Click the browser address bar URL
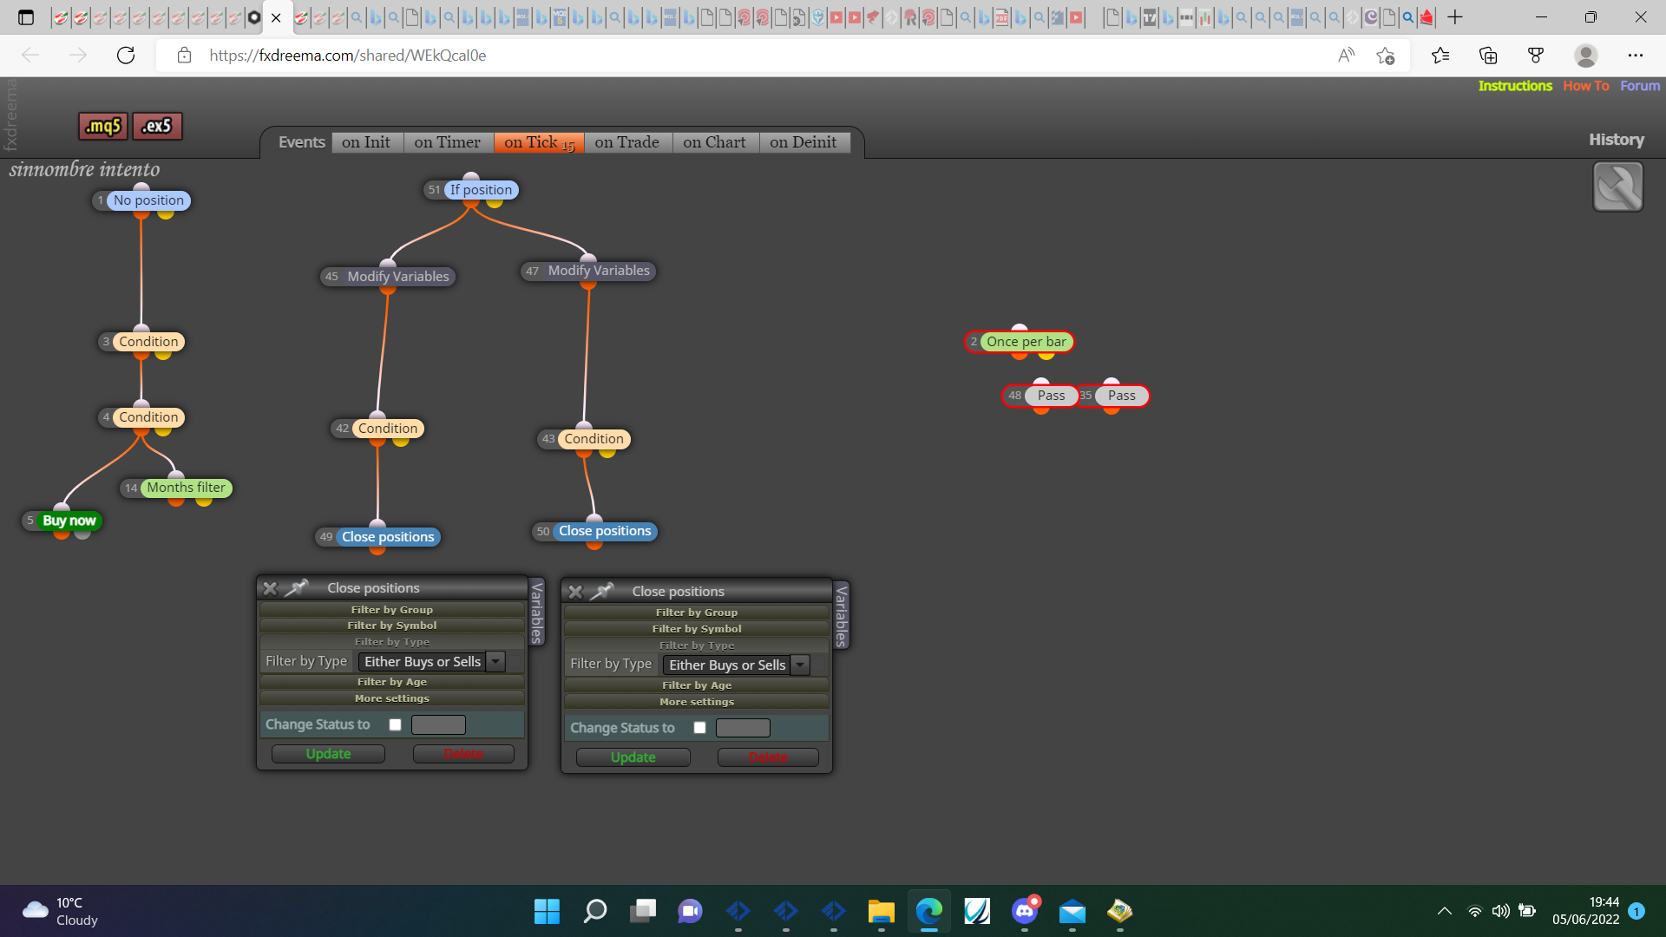 [347, 56]
